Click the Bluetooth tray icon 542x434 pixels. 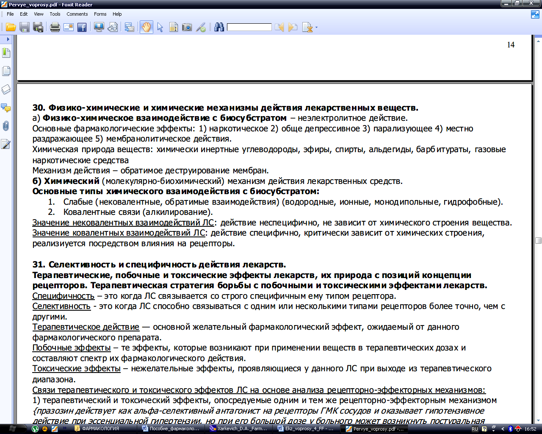pos(510,429)
